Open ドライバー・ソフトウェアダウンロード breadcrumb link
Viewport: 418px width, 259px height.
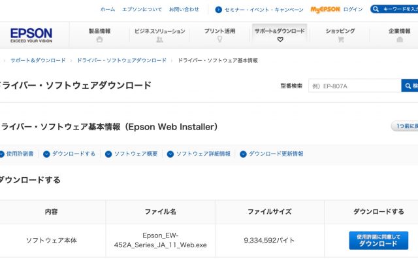[121, 60]
